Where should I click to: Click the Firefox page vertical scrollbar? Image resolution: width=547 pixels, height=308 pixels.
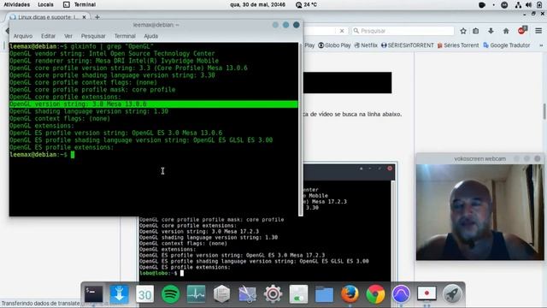[x=544, y=112]
